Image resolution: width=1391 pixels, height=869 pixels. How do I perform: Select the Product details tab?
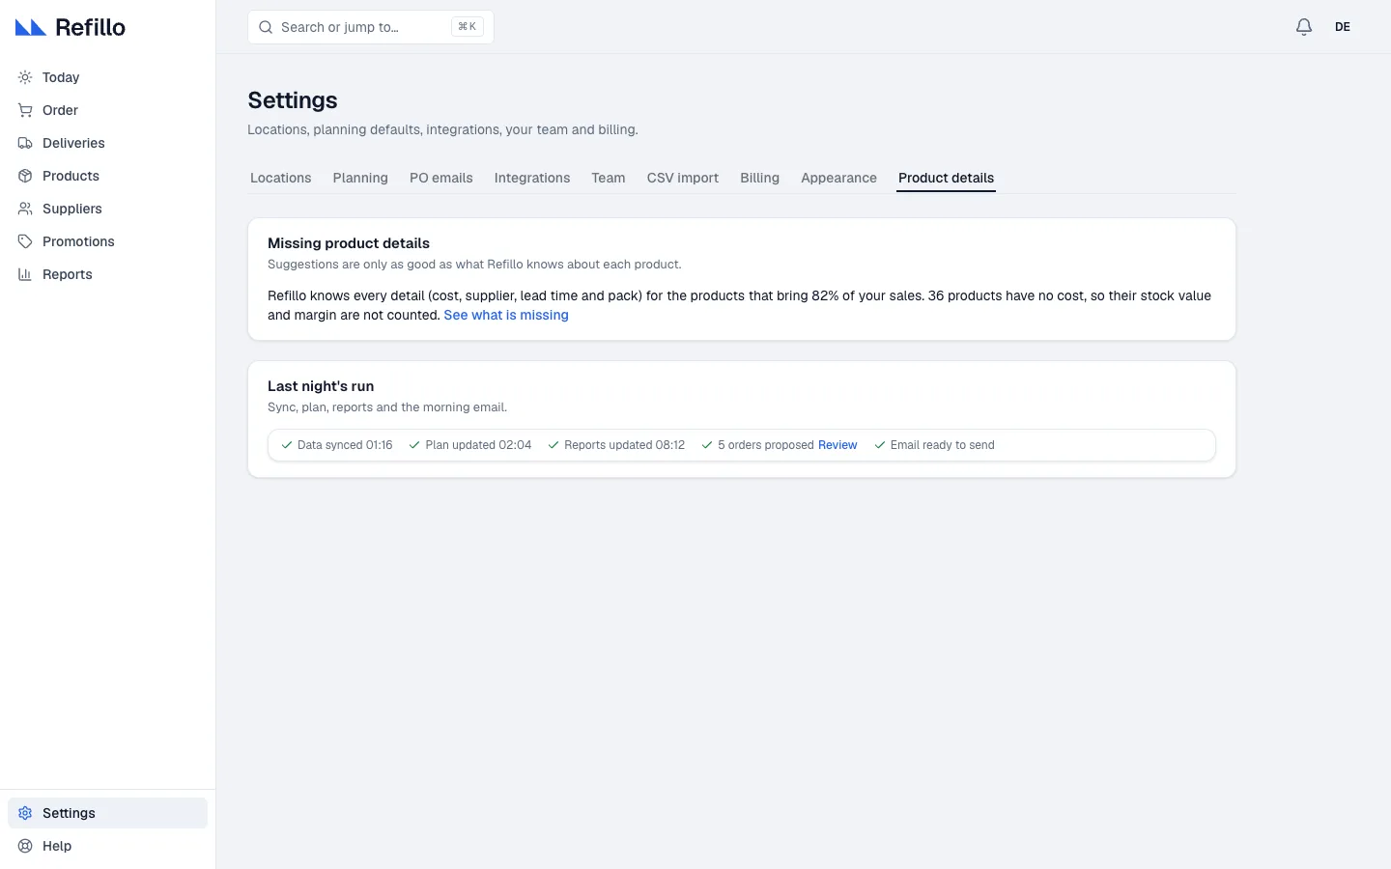(946, 178)
